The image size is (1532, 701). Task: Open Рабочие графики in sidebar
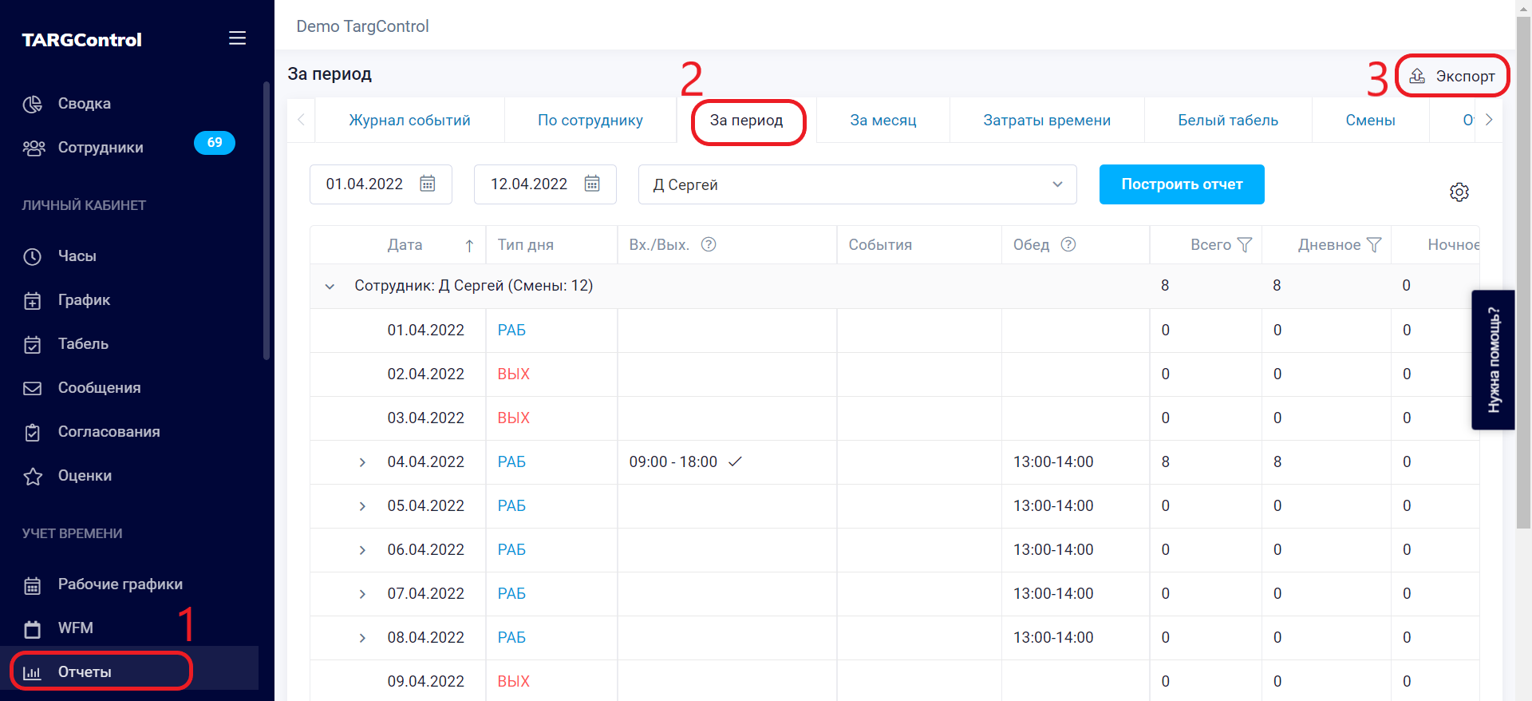[120, 584]
